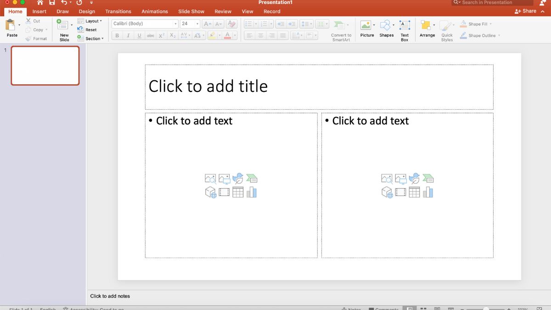Insert a table using the placeholder icon
The width and height of the screenshot is (551, 310).
click(x=237, y=192)
